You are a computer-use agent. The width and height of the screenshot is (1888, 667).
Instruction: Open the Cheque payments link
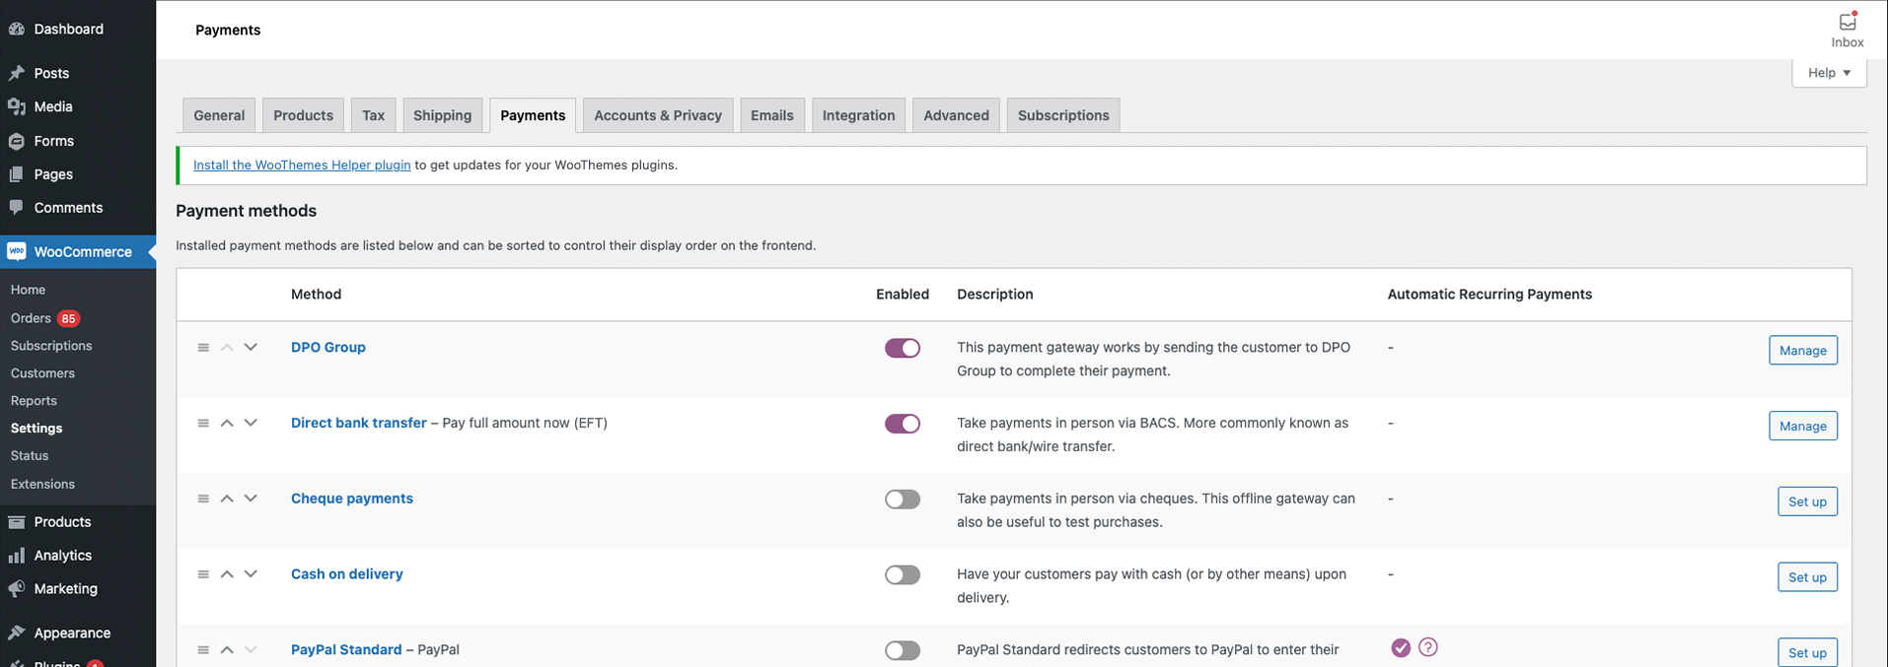[352, 499]
